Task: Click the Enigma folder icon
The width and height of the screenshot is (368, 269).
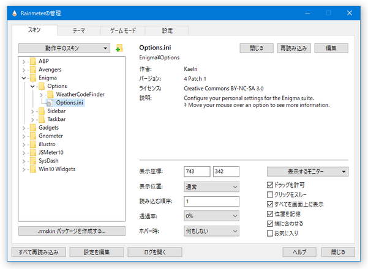Action: coord(33,78)
